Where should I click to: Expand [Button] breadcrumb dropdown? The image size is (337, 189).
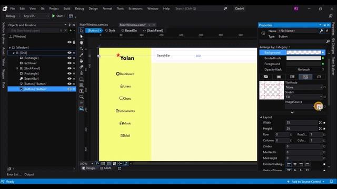(x=101, y=30)
